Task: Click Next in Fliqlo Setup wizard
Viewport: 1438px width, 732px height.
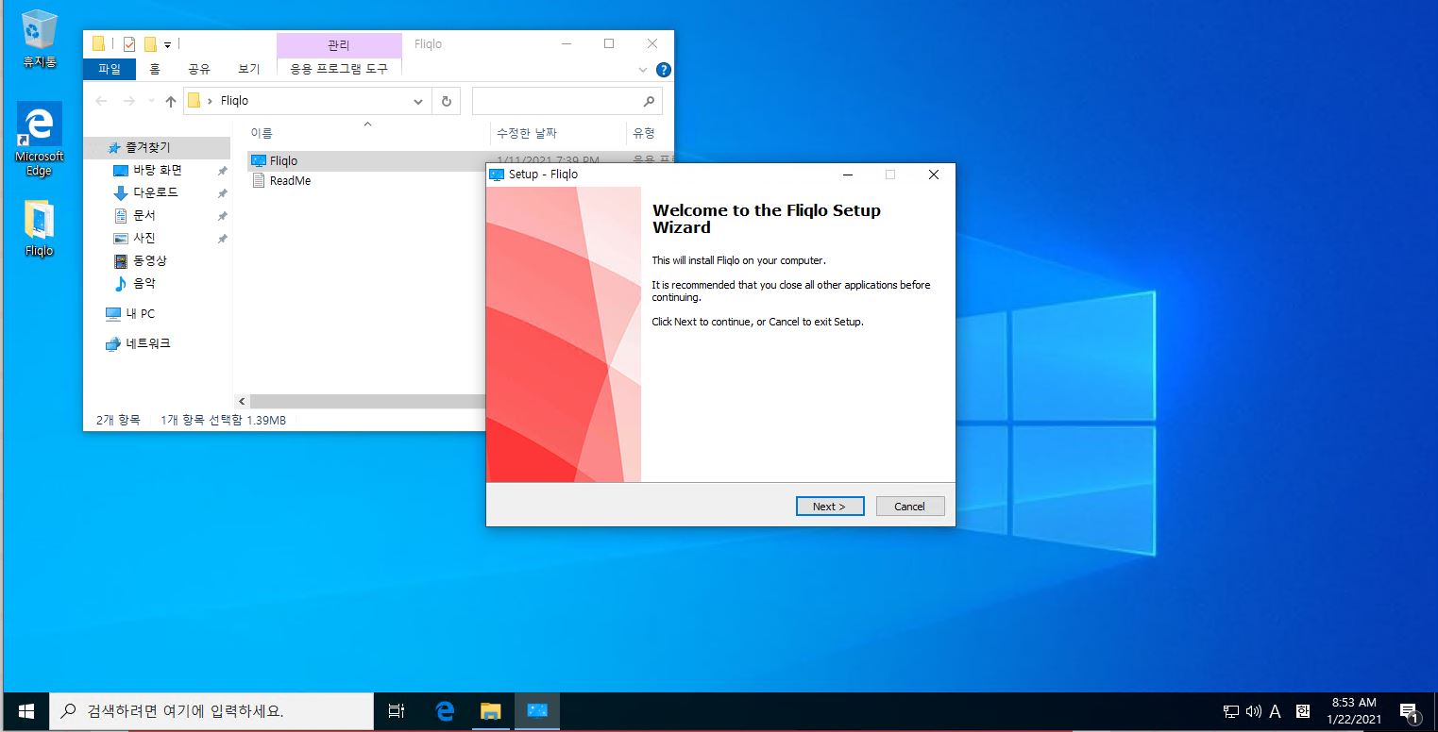Action: (829, 507)
